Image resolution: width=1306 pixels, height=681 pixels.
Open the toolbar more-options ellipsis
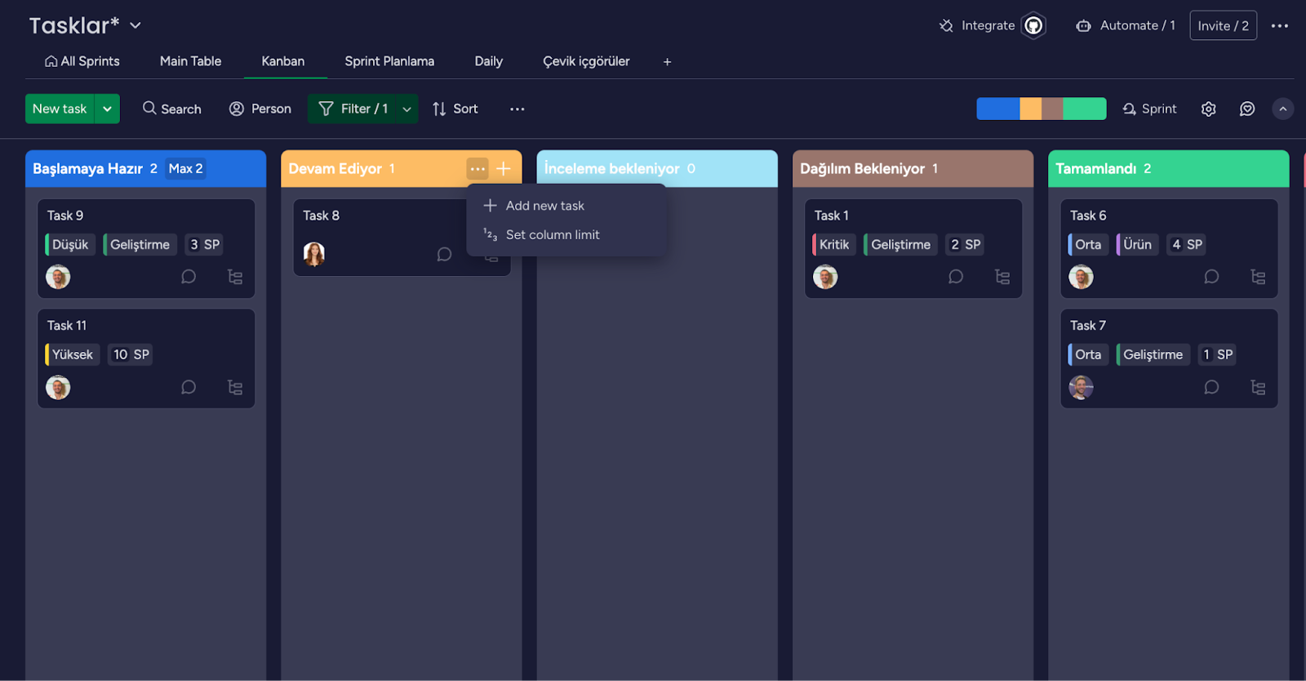[x=518, y=109]
